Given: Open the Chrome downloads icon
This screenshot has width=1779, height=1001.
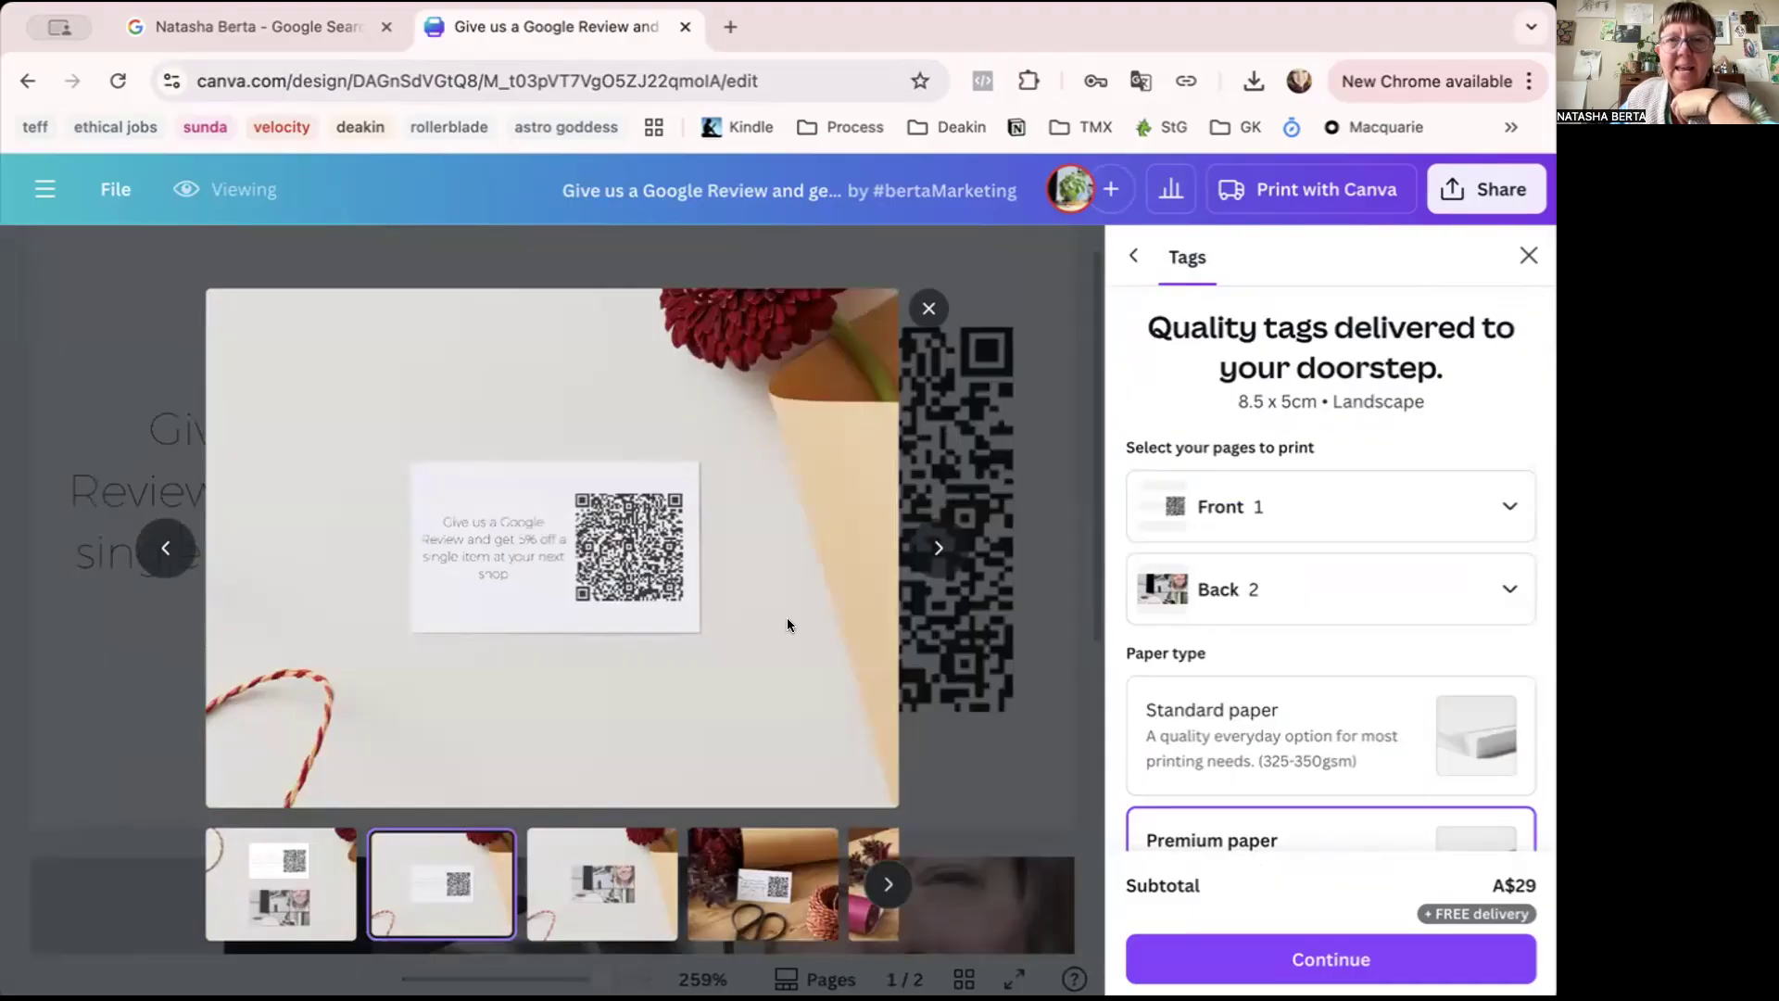Looking at the screenshot, I should [1254, 81].
